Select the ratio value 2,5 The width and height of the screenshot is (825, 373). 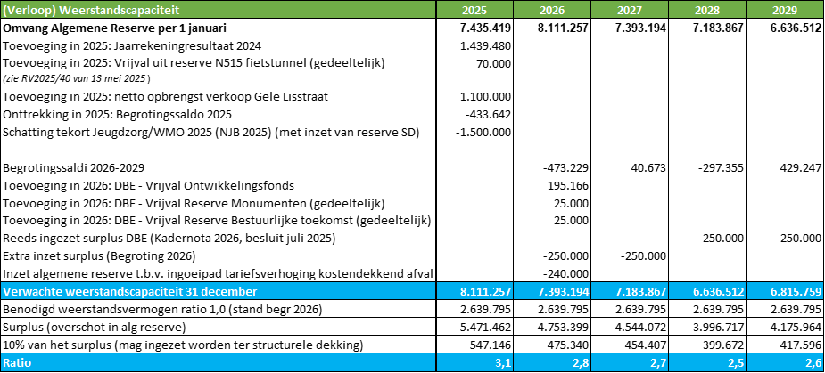[x=707, y=362]
